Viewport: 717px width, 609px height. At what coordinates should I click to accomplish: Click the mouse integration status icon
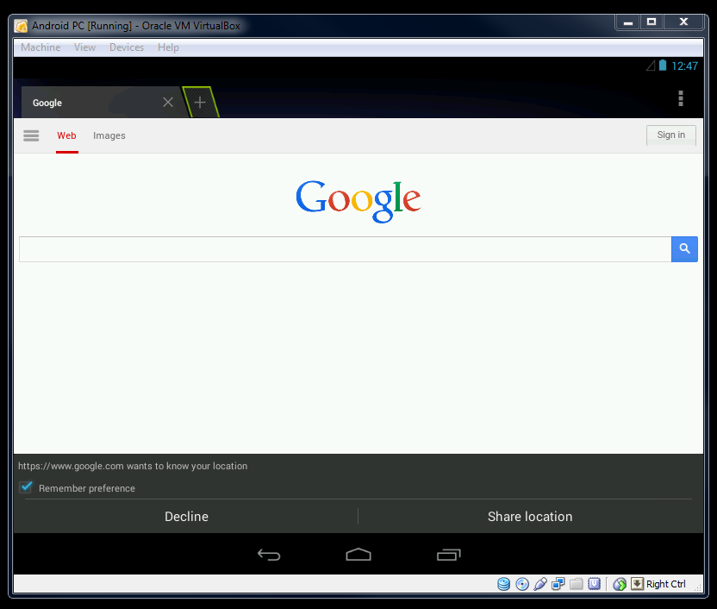(x=620, y=584)
